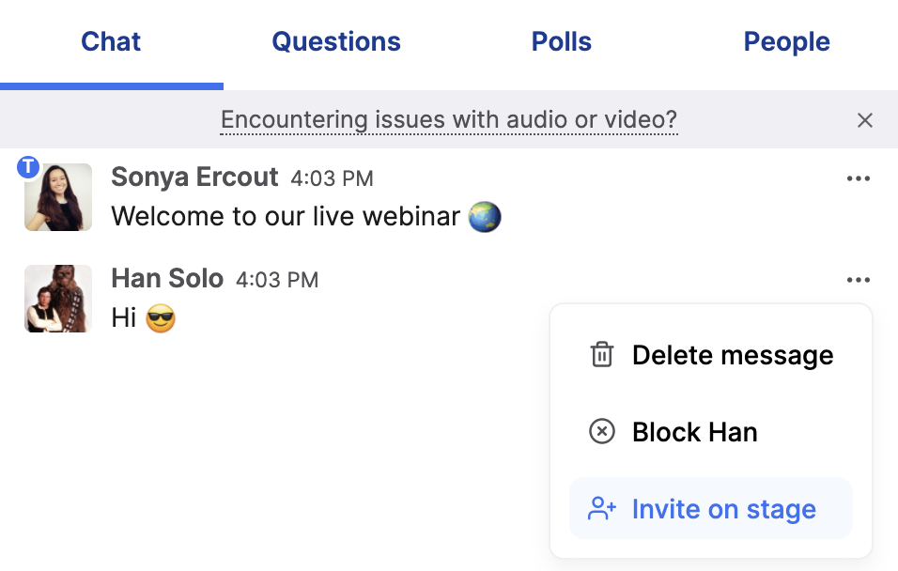This screenshot has height=571, width=898.
Task: Click the sunglasses emoji in Han's message
Action: pyautogui.click(x=159, y=317)
